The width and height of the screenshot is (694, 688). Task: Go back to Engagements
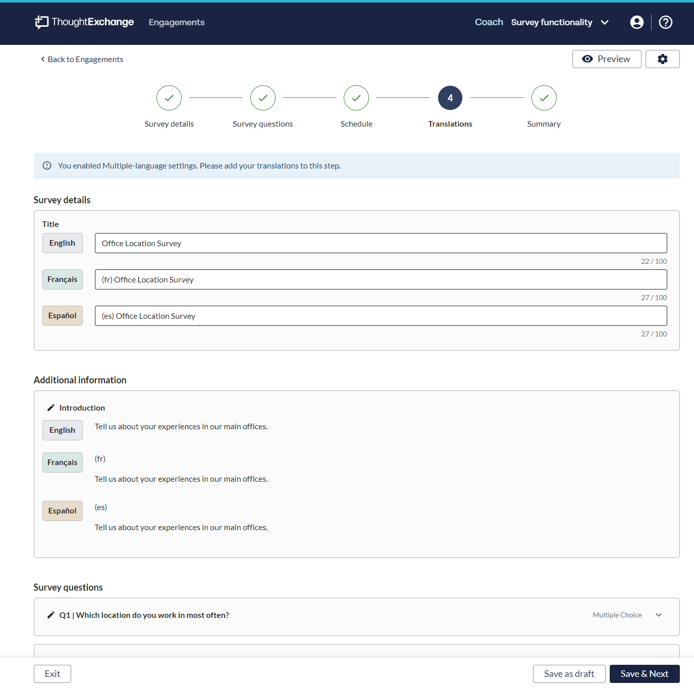tap(82, 60)
